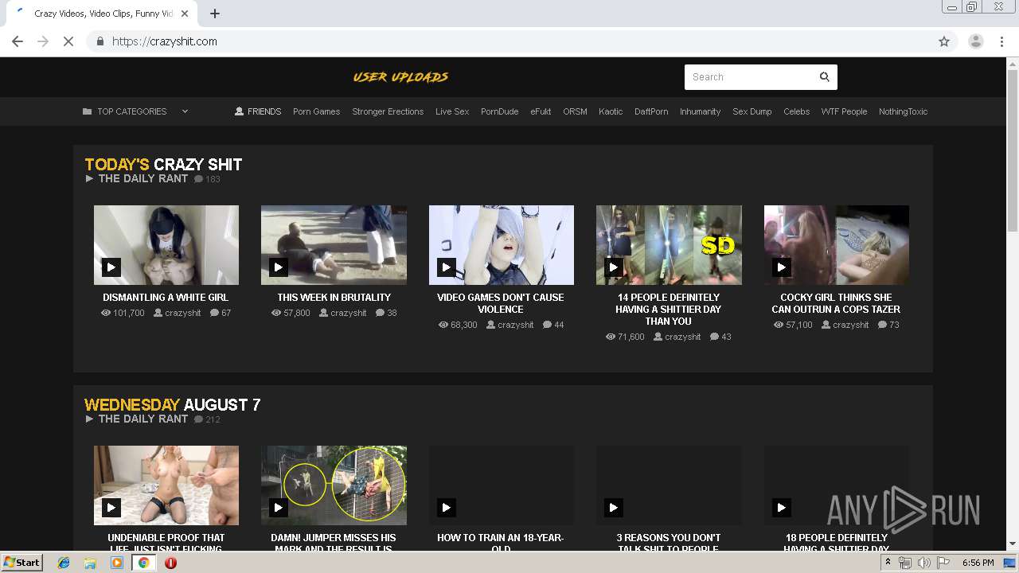Show hidden system tray icons
This screenshot has width=1019, height=573.
(888, 563)
